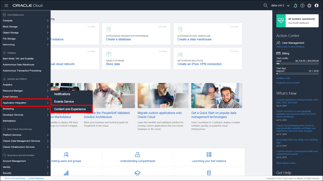Expand the Email Delivery submenu
Image resolution: width=323 pixels, height=181 pixels.
pos(25,97)
